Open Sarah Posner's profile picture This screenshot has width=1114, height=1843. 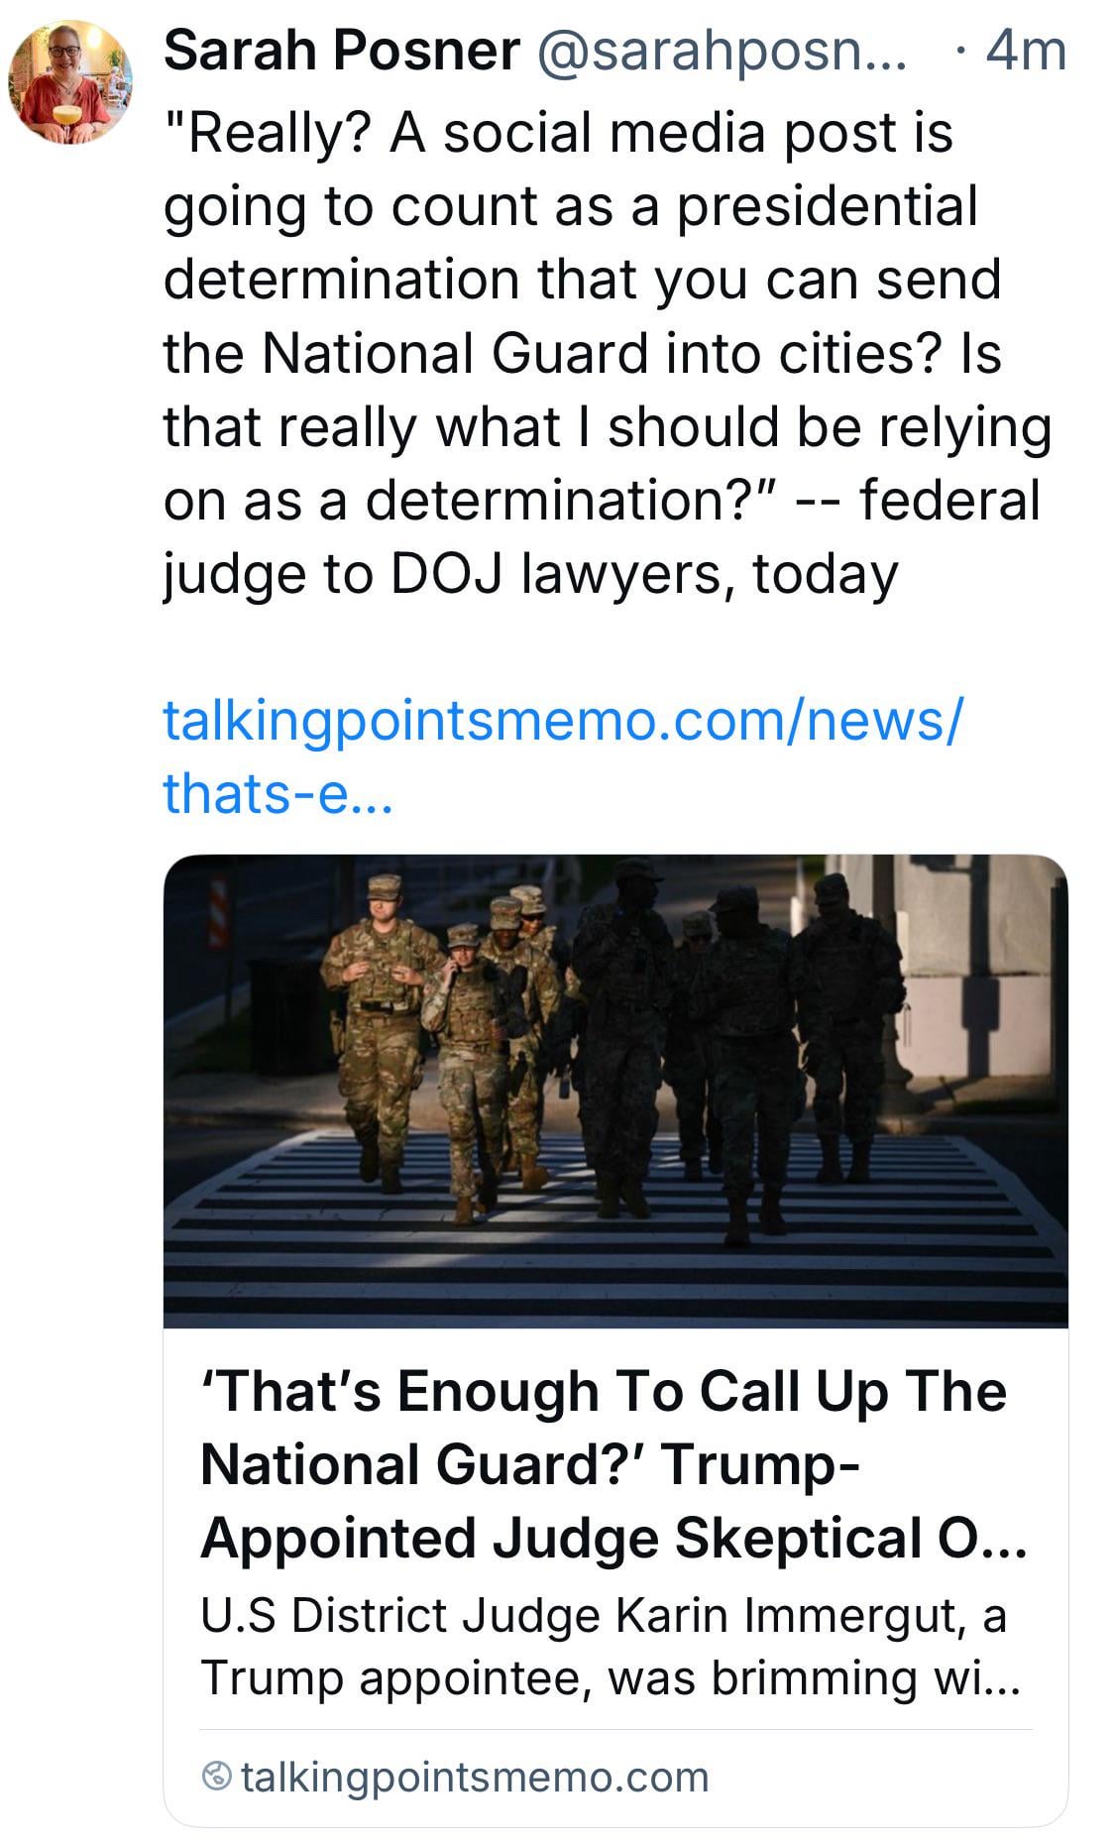[69, 82]
